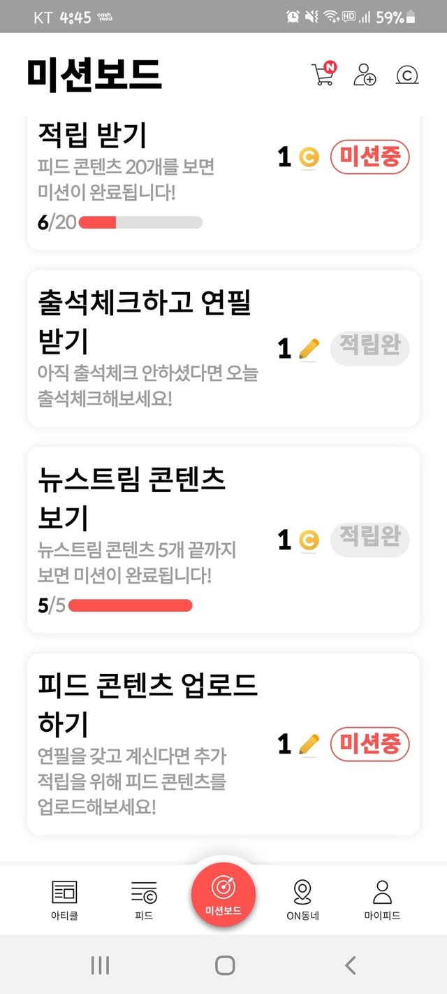Tap the add friend icon
The width and height of the screenshot is (447, 994).
click(365, 74)
